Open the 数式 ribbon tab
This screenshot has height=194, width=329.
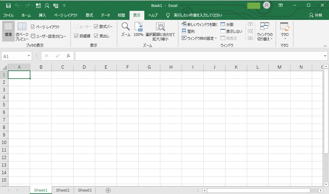click(x=89, y=15)
